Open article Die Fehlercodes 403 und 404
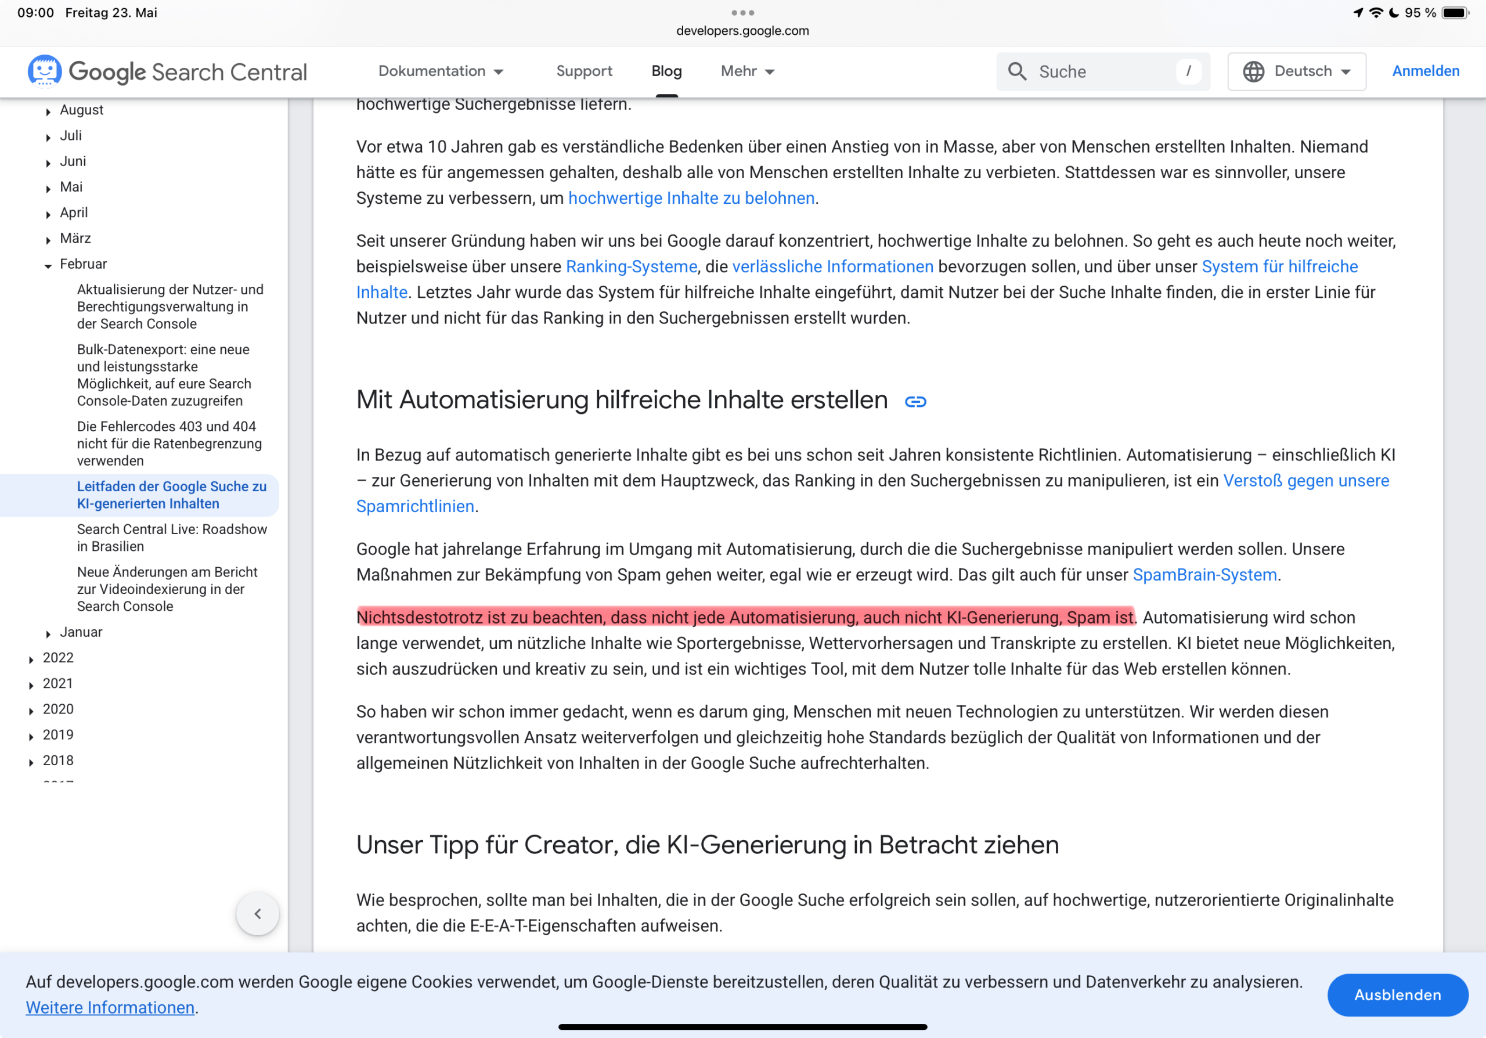This screenshot has width=1486, height=1038. (x=169, y=444)
